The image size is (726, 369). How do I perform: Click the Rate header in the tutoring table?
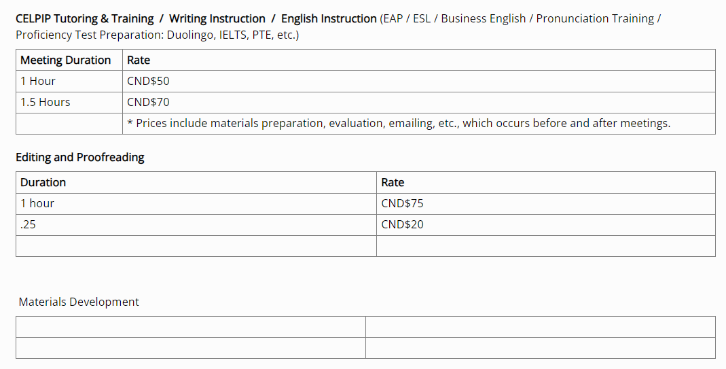click(x=139, y=60)
